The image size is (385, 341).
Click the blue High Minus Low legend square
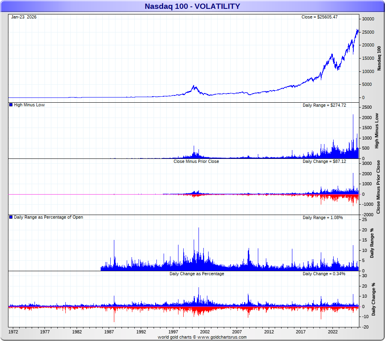[11, 105]
